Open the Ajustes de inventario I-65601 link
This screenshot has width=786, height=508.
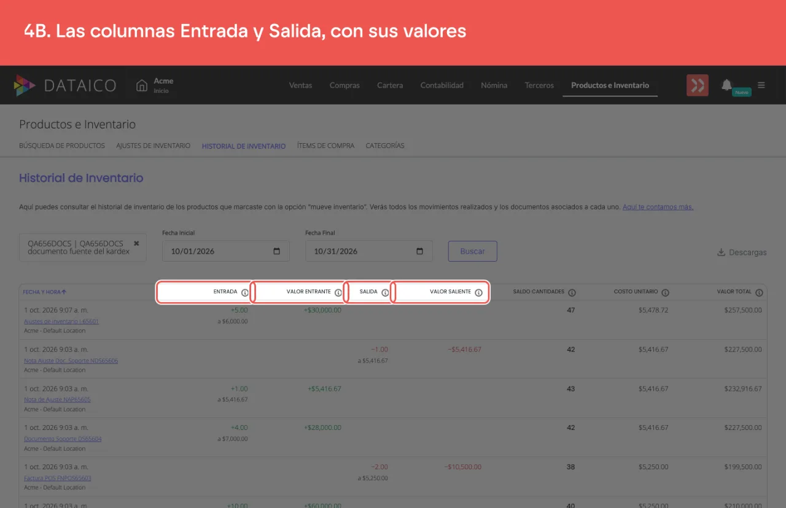[x=61, y=321]
